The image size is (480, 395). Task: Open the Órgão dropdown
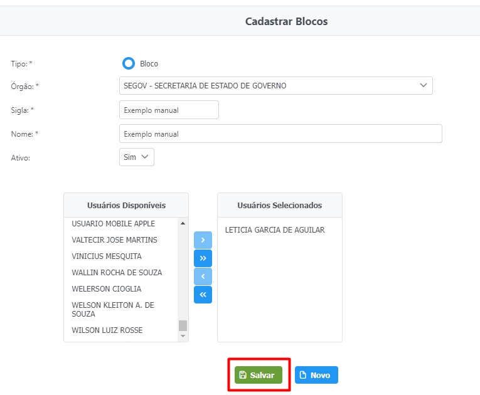pyautogui.click(x=275, y=86)
